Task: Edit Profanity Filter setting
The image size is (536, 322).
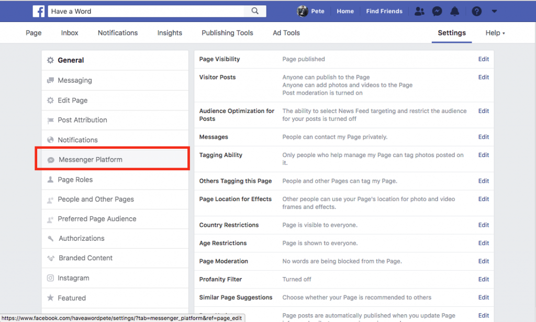Action: click(x=483, y=279)
